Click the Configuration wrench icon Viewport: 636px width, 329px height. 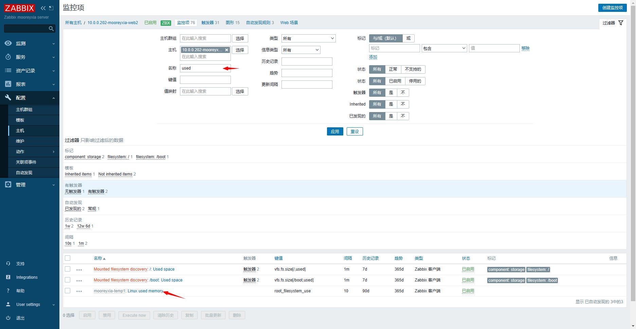pyautogui.click(x=8, y=98)
